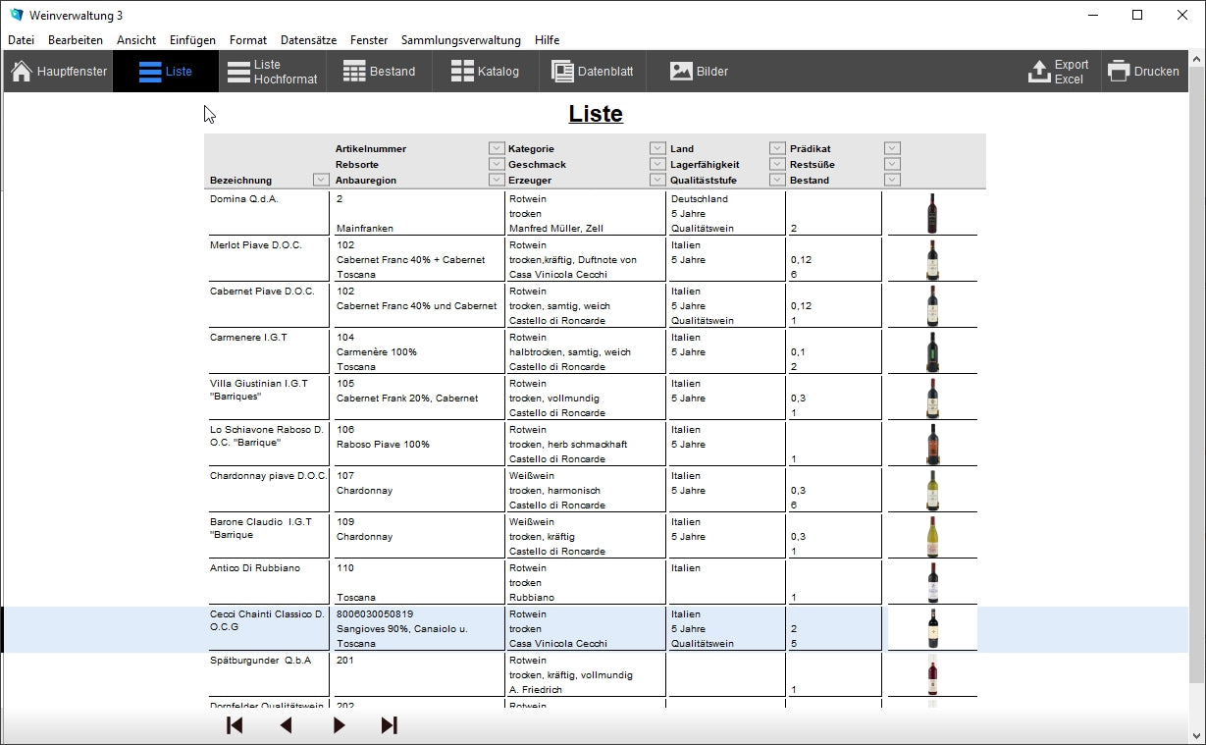Screen dimensions: 1206x745
Task: Export the list to Excel
Action: click(x=1058, y=72)
